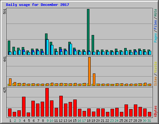159x124 pixels.
Task: Click the day 29 label on the x-axis
Action: click(x=140, y=121)
